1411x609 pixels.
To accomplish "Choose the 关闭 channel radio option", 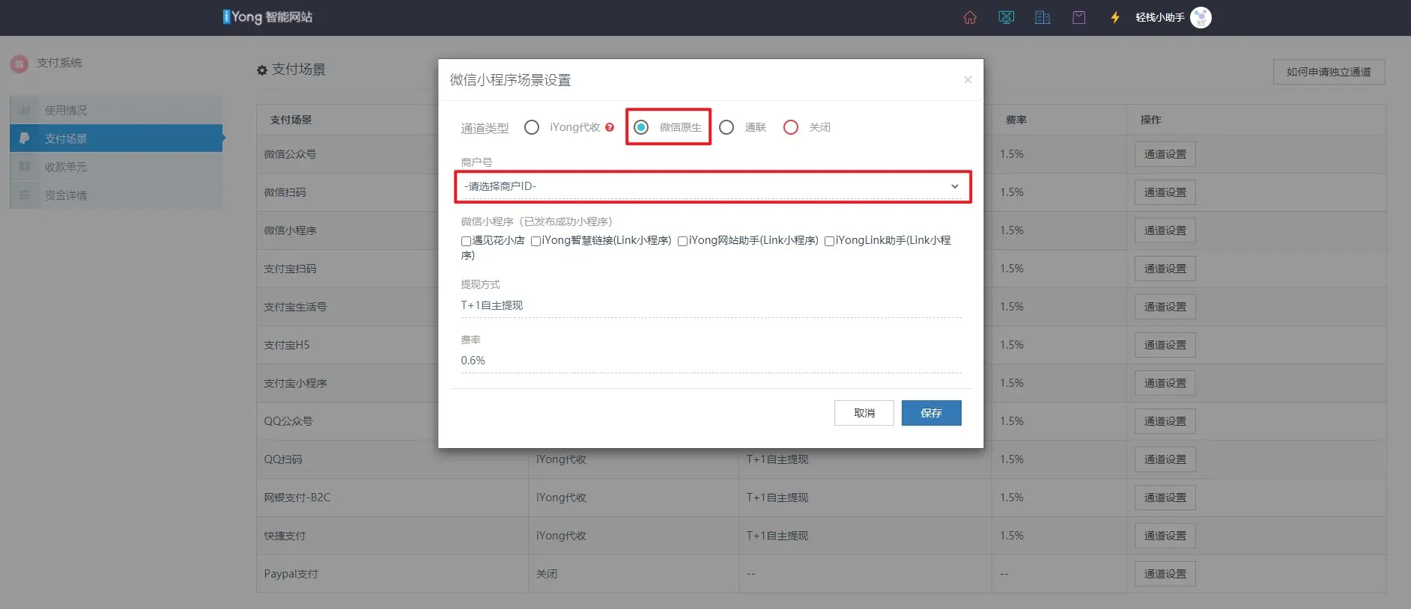I will 791,127.
